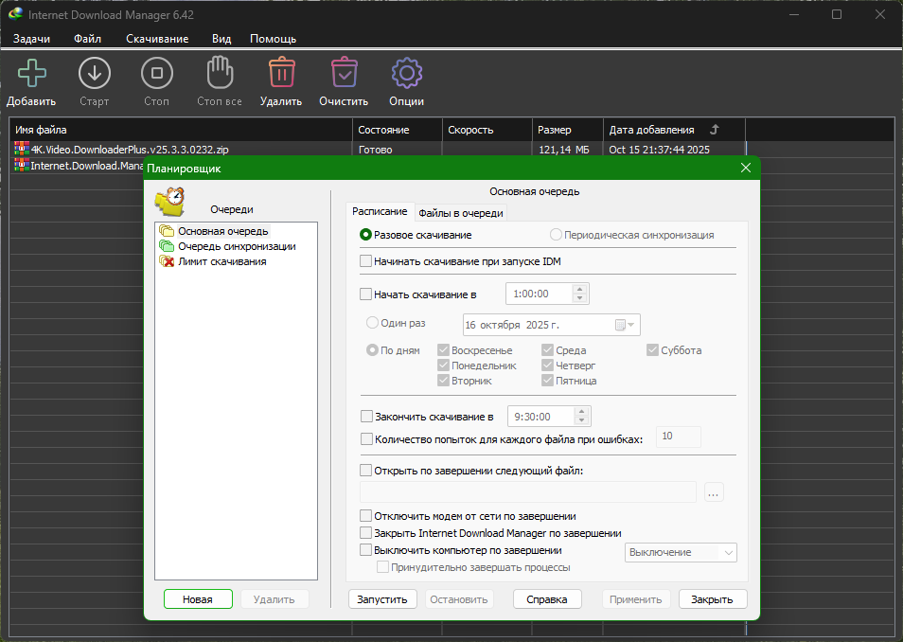
Task: Select Лимит скачивания queue item
Action: tap(221, 261)
